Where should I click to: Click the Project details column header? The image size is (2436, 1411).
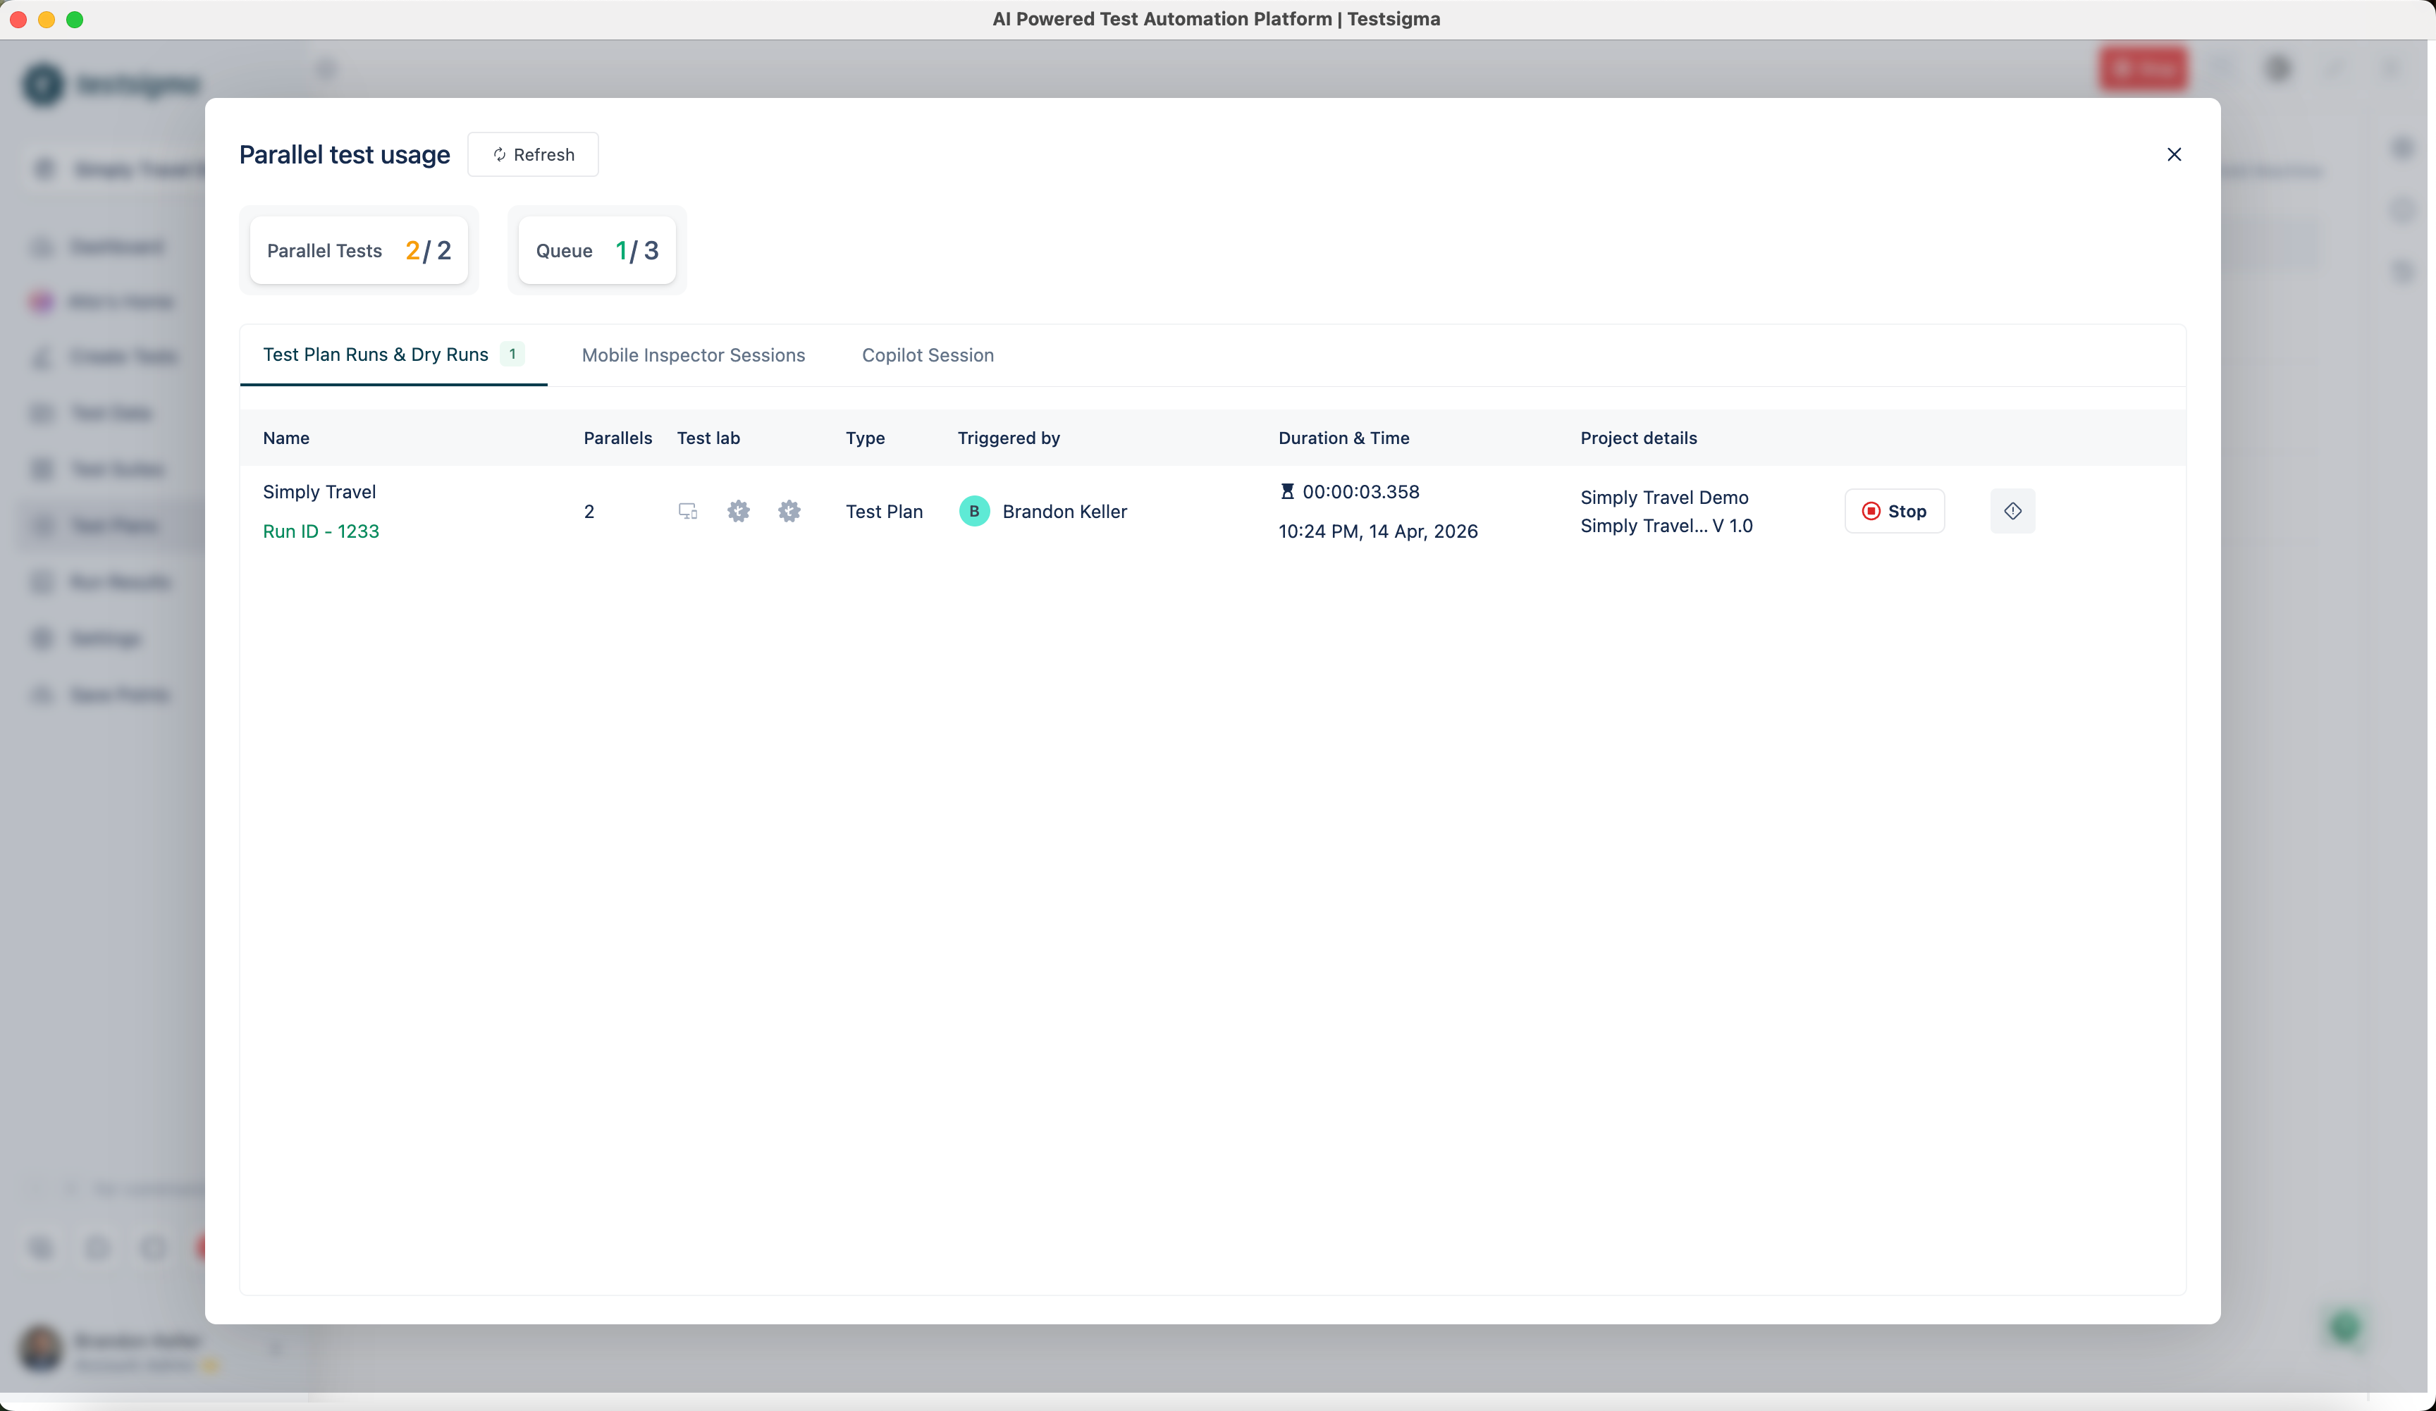(1637, 438)
